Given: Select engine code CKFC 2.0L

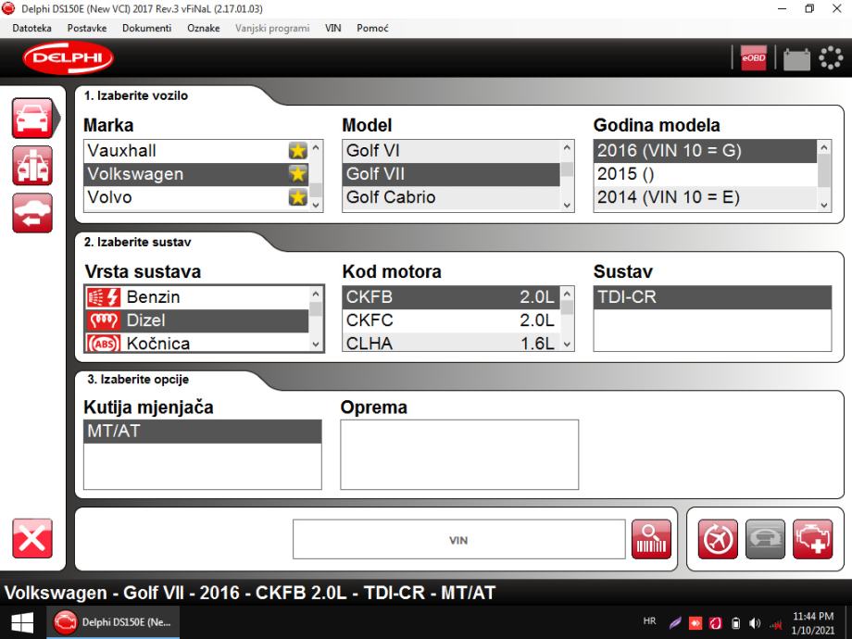Looking at the screenshot, I should 451,320.
